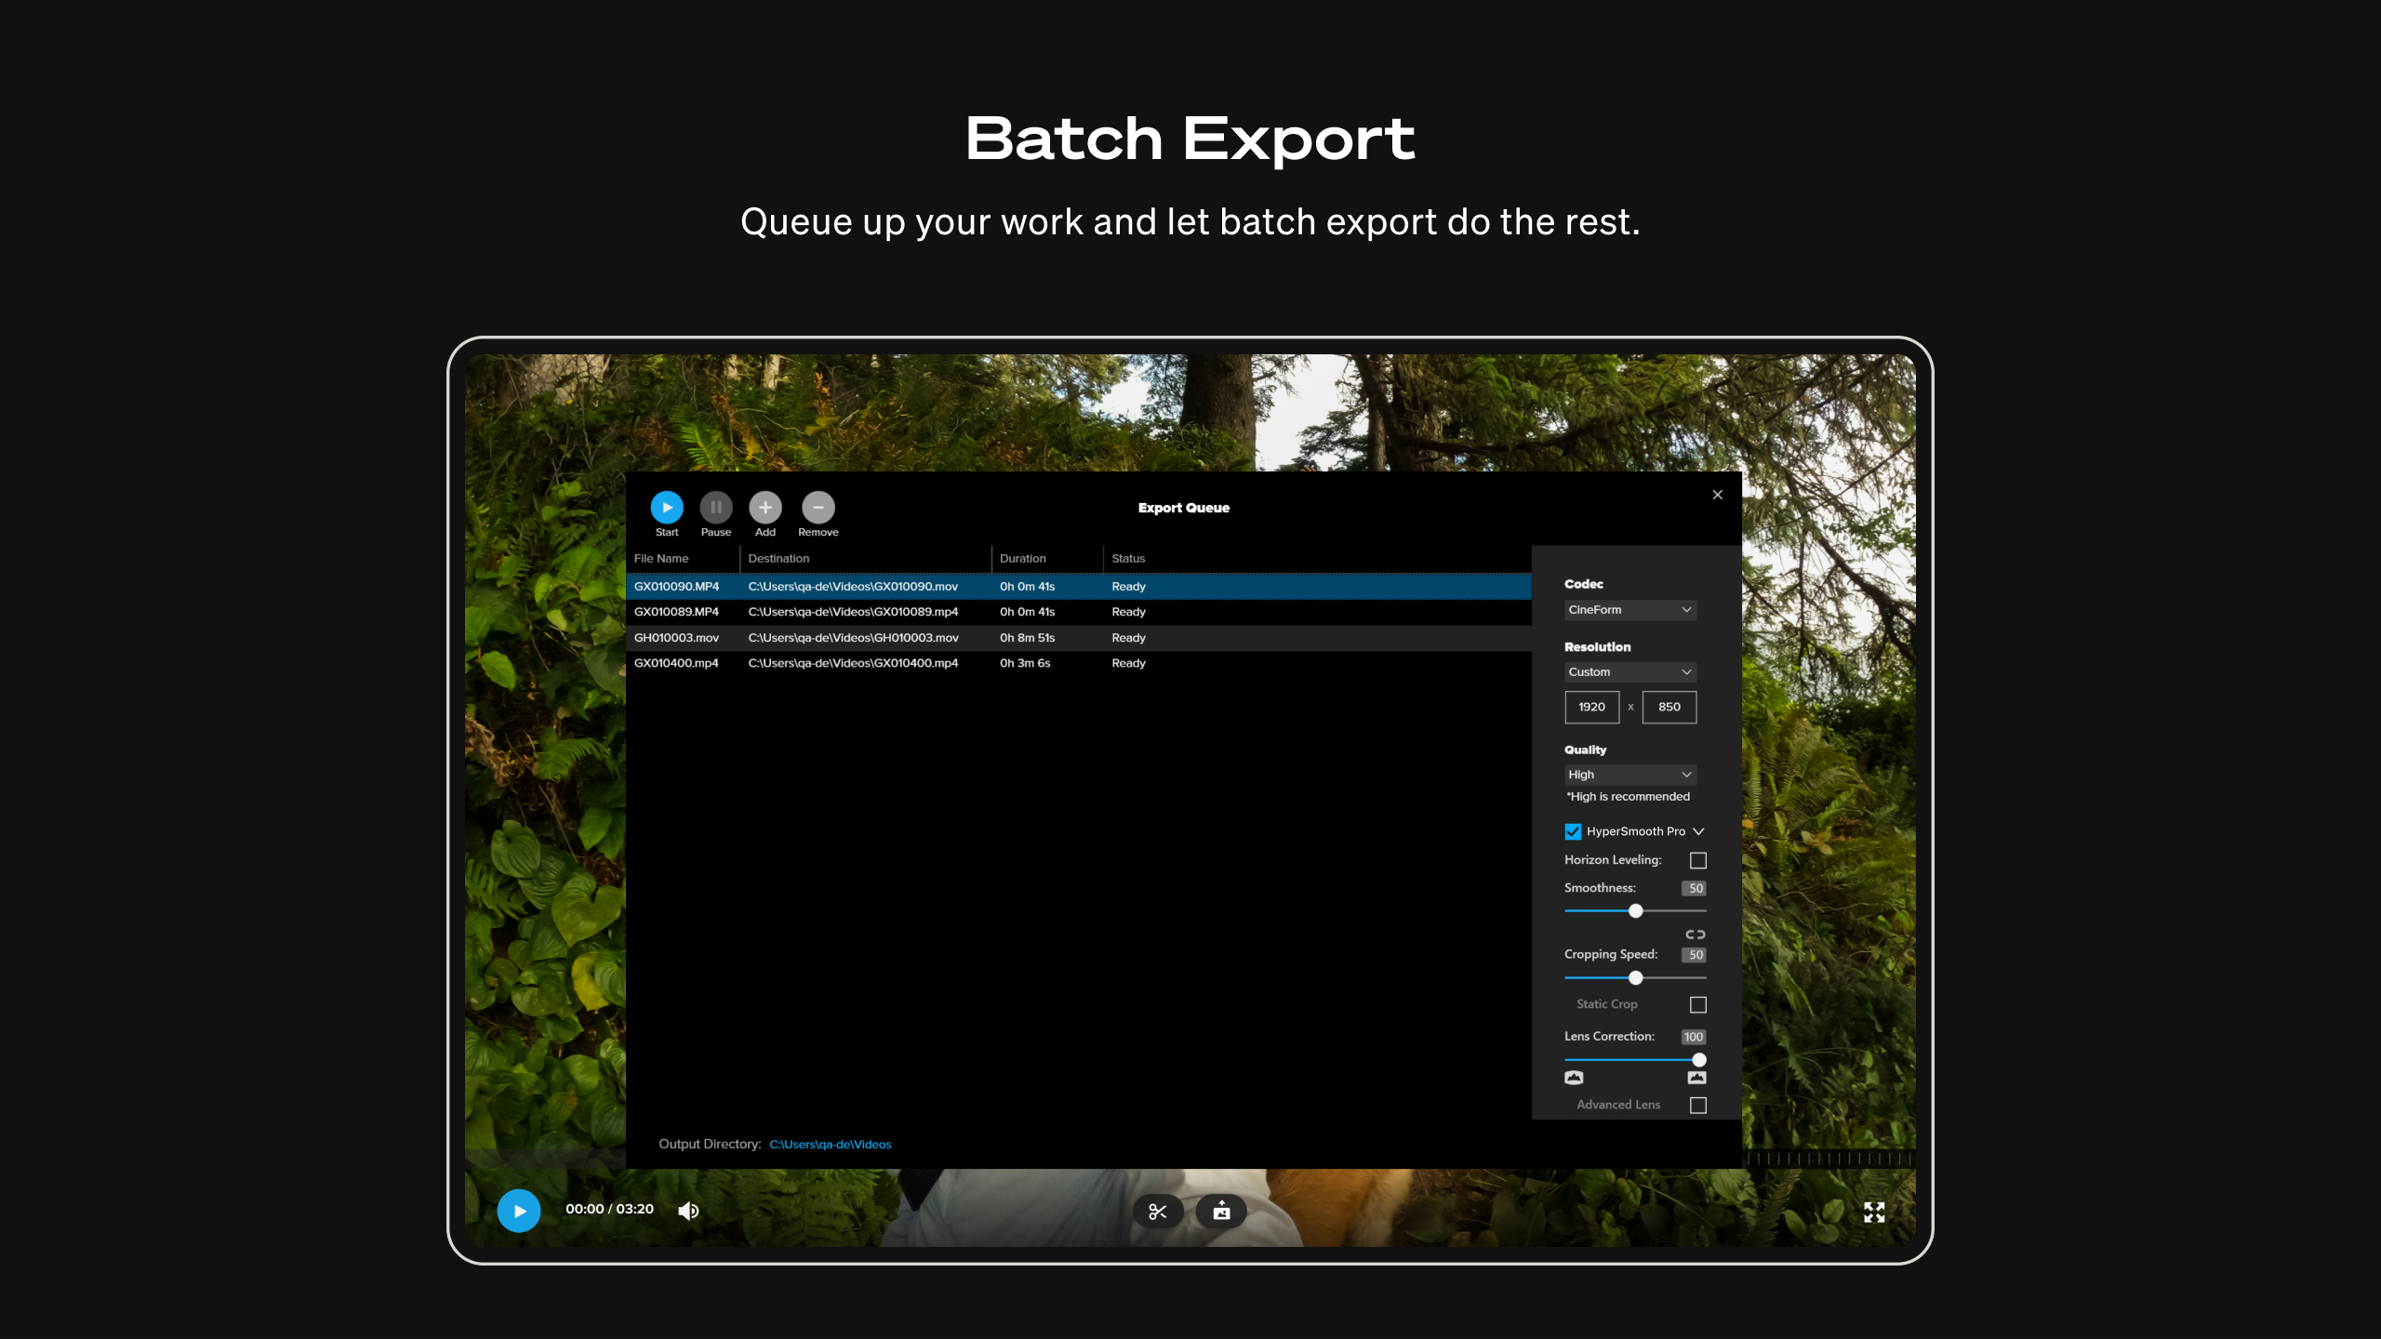Add a file to the export queue

pyautogui.click(x=765, y=508)
